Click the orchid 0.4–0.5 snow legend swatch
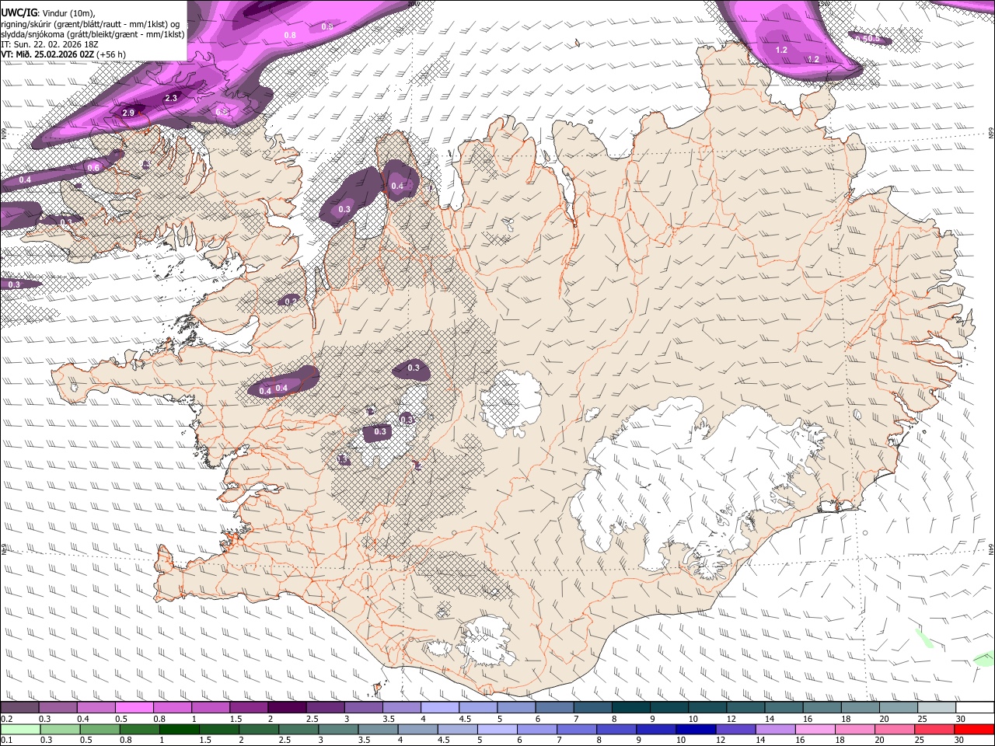Image resolution: width=995 pixels, height=746 pixels. [96, 708]
